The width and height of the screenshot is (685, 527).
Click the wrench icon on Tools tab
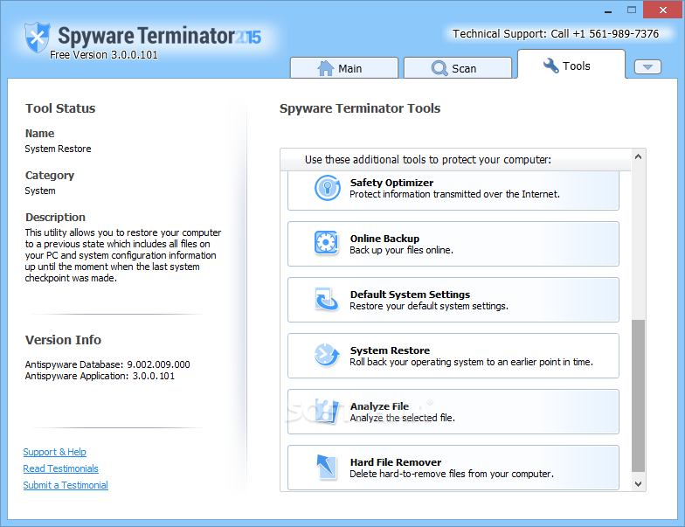550,66
